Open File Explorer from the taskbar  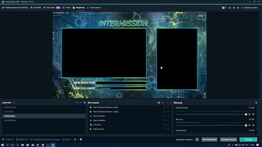(23, 145)
